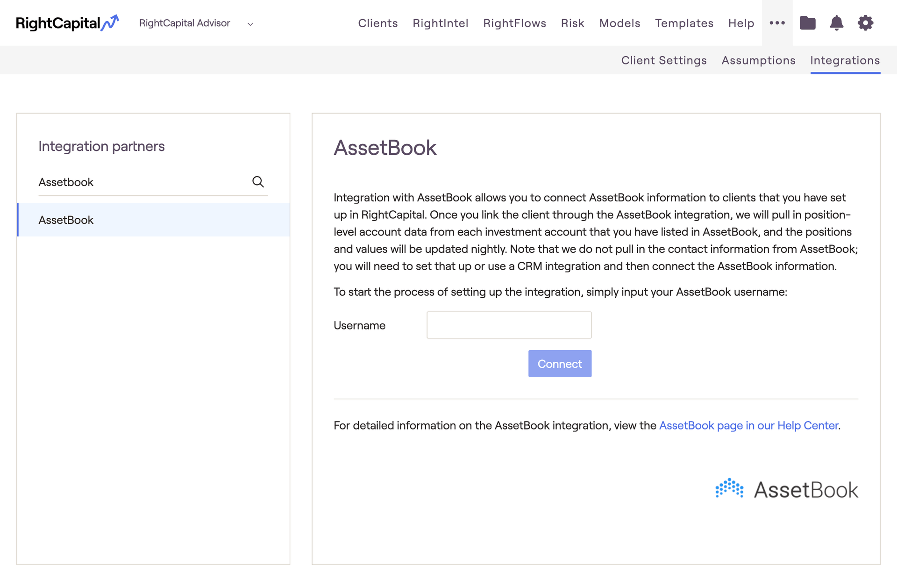Click the AssetBook logo at bottom right
This screenshot has height=580, width=897.
pyautogui.click(x=787, y=489)
